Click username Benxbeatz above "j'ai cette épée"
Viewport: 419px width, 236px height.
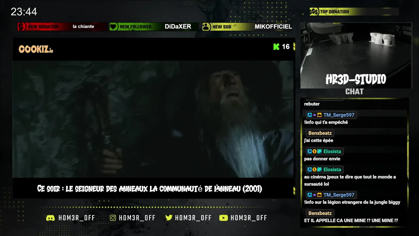(320, 133)
